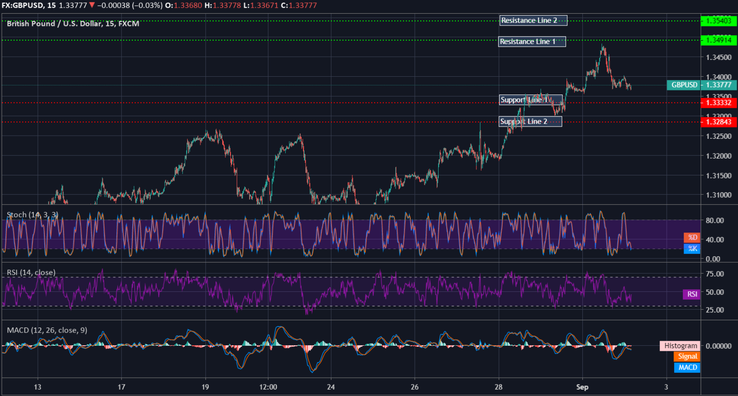
Task: Click the open value O:1.33680
Action: pos(183,5)
